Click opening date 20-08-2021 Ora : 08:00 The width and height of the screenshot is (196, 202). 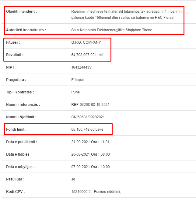(x=90, y=154)
